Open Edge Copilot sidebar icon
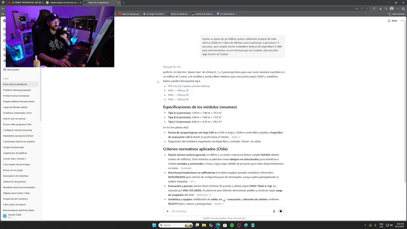This screenshot has height=229, width=407. [x=403, y=9]
